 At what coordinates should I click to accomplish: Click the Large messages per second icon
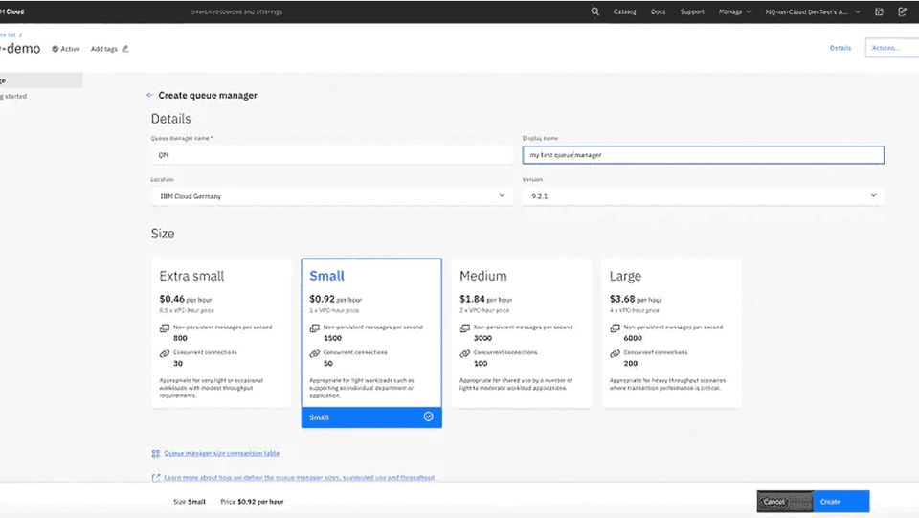pyautogui.click(x=615, y=328)
